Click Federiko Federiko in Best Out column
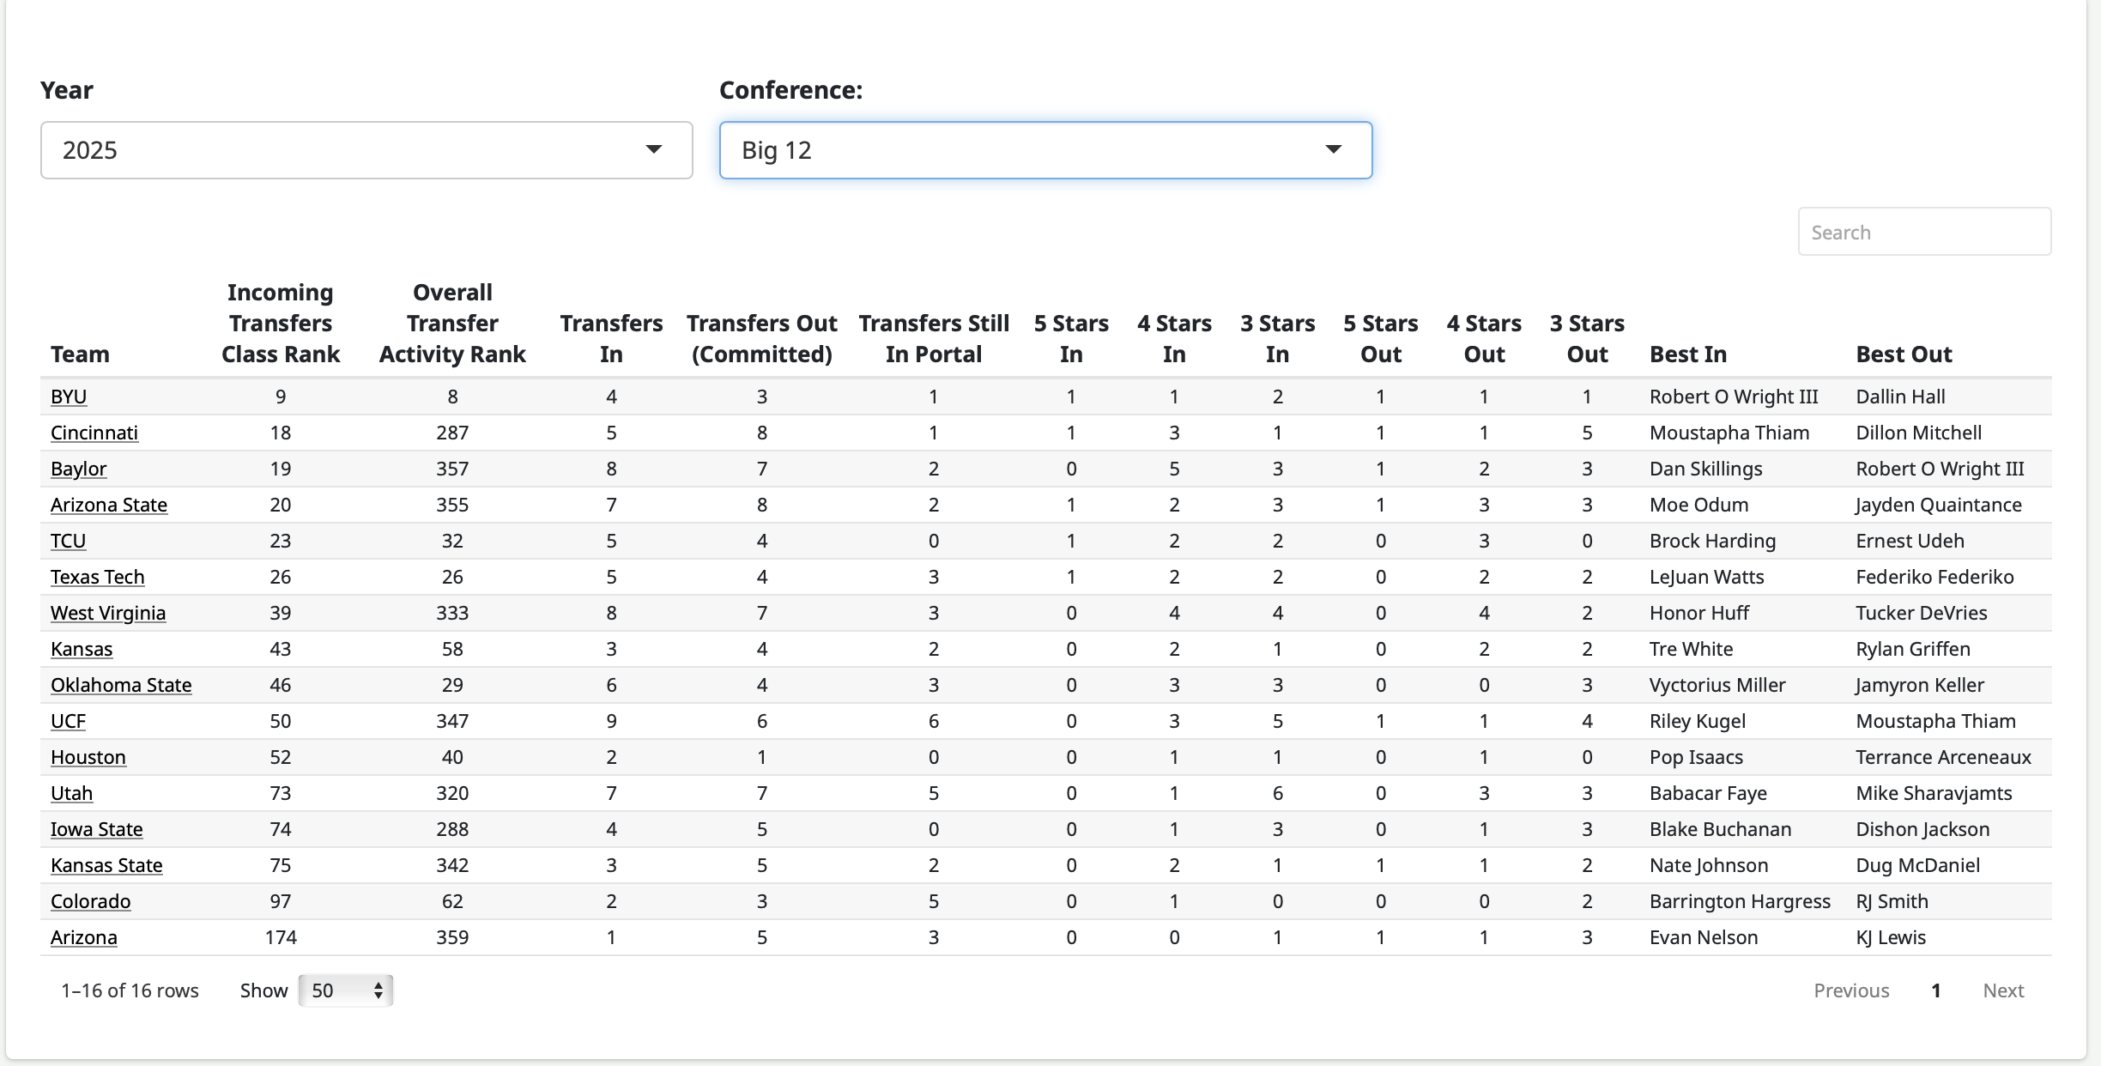The image size is (2101, 1066). pyautogui.click(x=1934, y=577)
